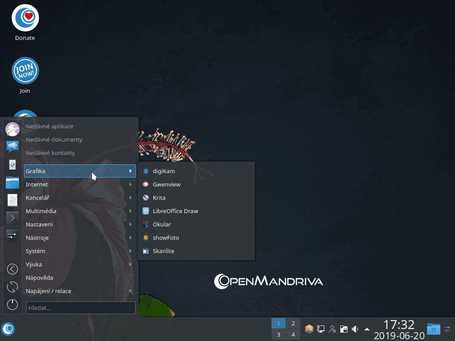Screen dimensions: 455x341
Task: Open System Settings from the favorites sidebar
Action: (12, 235)
